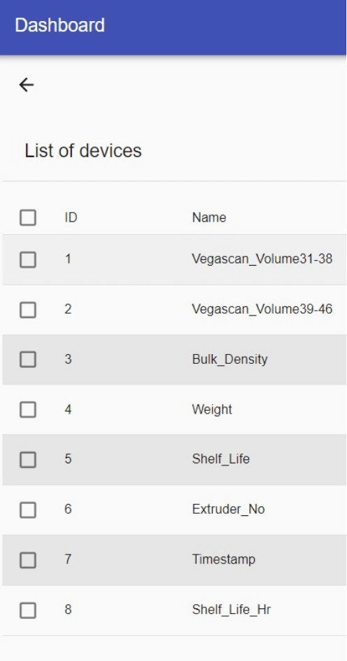Click the Timestamp device name
347x661 pixels.
click(224, 559)
